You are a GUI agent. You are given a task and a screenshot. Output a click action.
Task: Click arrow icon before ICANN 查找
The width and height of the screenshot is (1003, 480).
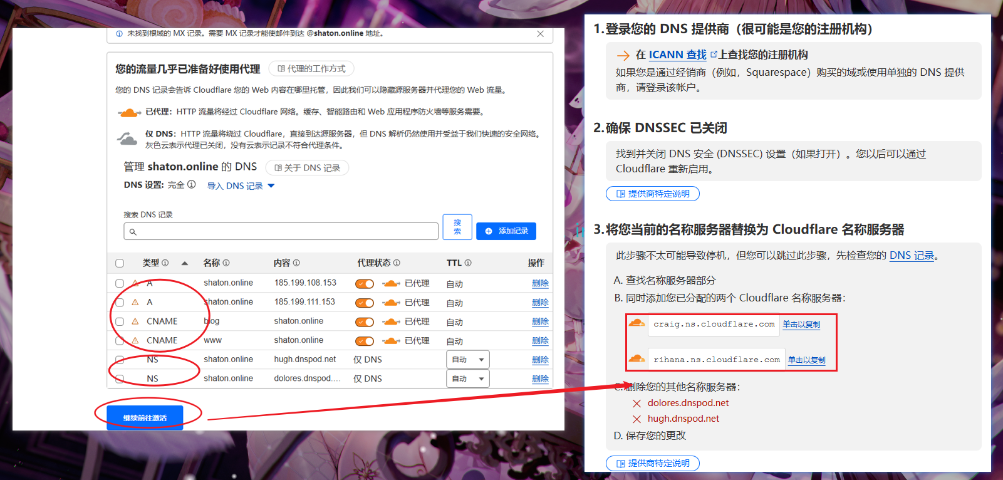[x=623, y=56]
